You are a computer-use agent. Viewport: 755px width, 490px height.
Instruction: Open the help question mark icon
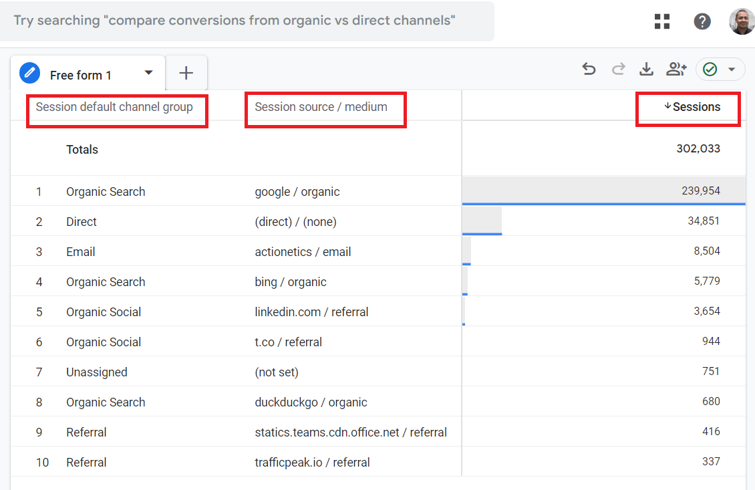point(702,21)
